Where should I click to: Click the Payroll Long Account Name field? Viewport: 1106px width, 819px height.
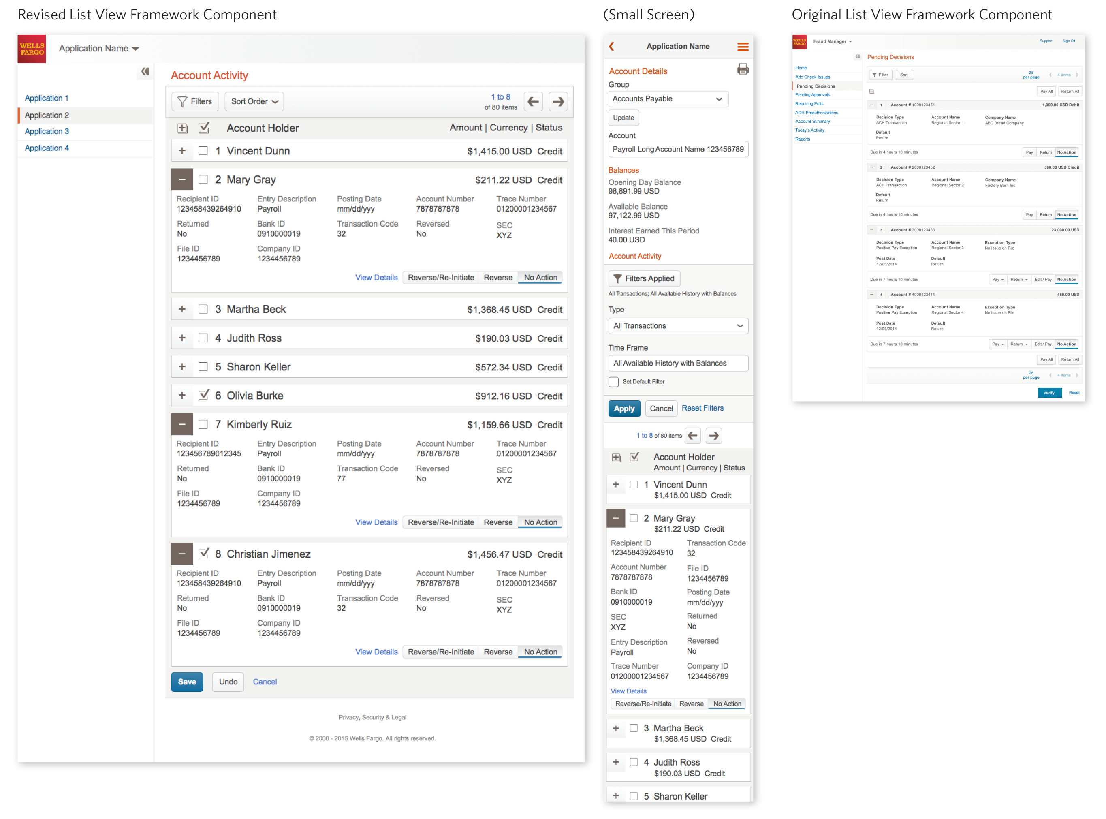(x=677, y=149)
